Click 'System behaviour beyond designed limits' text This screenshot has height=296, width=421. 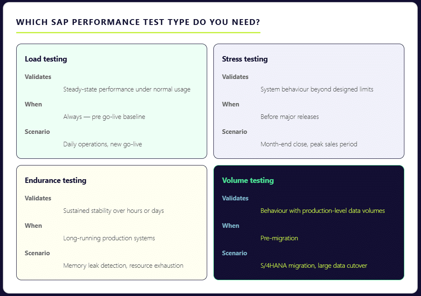click(317, 89)
